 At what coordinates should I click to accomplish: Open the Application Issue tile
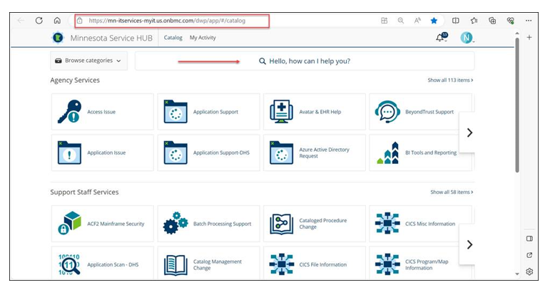pyautogui.click(x=103, y=152)
